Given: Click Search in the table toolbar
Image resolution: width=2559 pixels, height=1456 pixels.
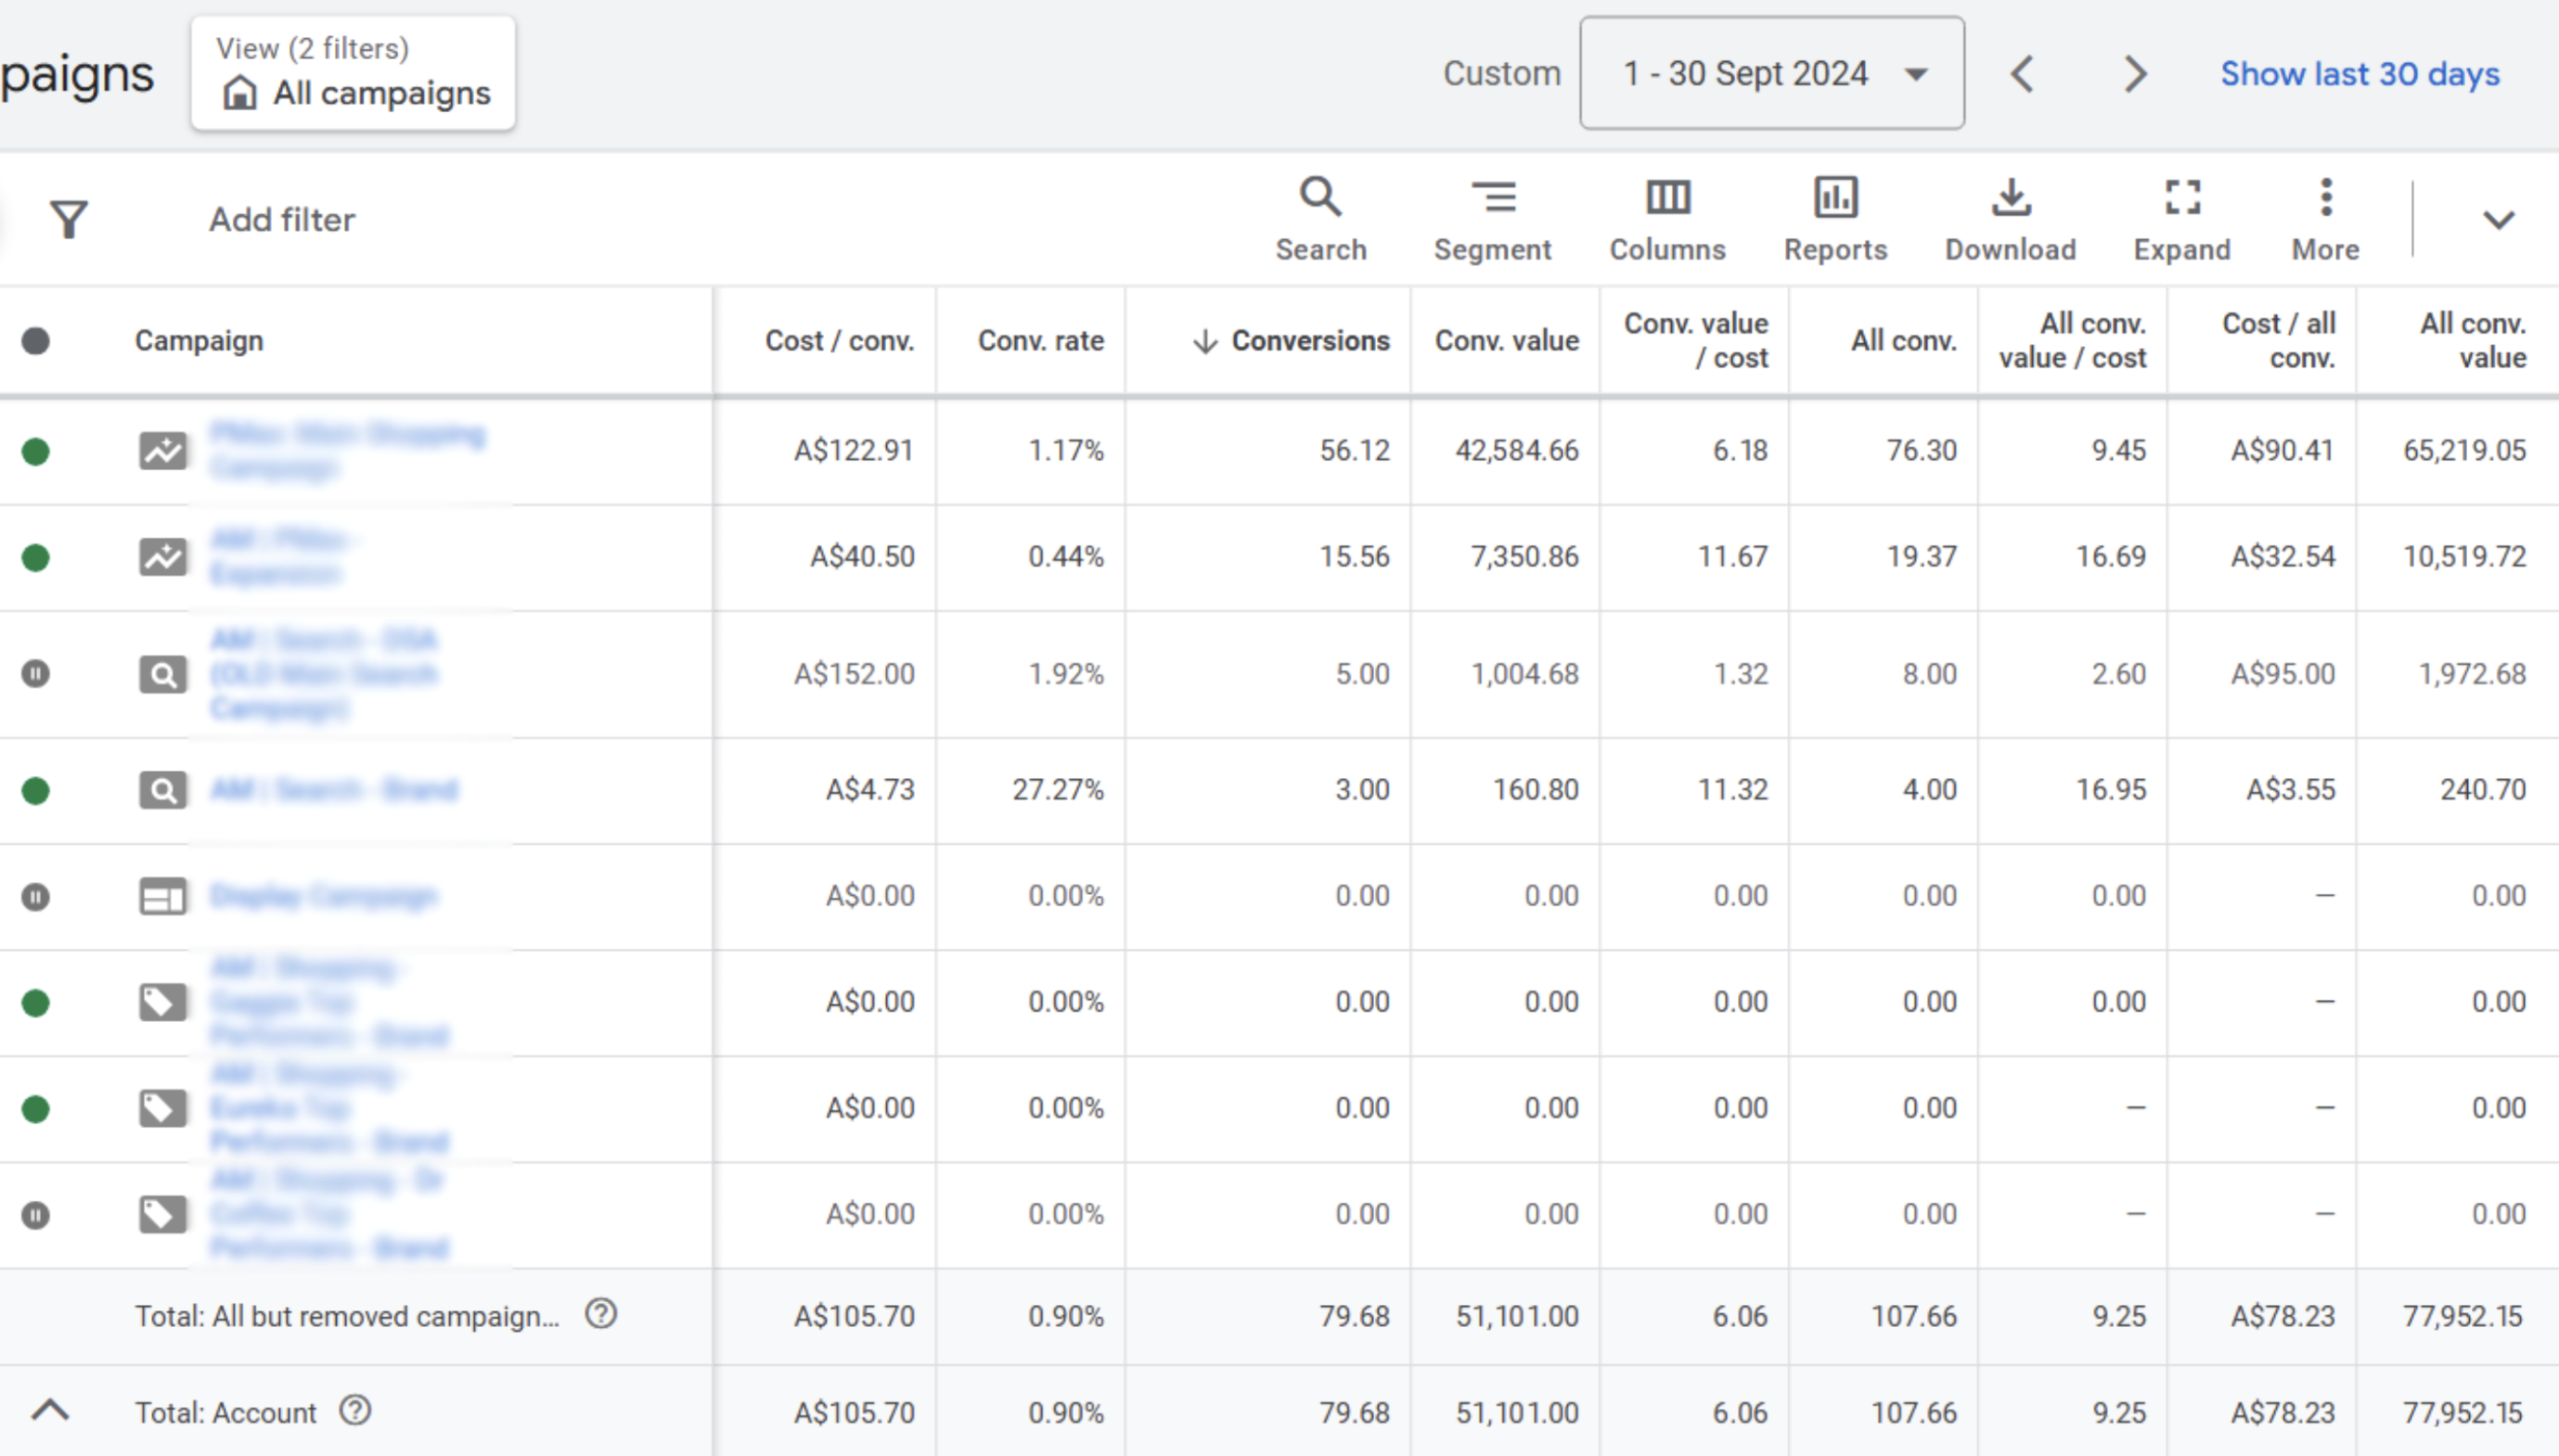Looking at the screenshot, I should tap(1320, 220).
